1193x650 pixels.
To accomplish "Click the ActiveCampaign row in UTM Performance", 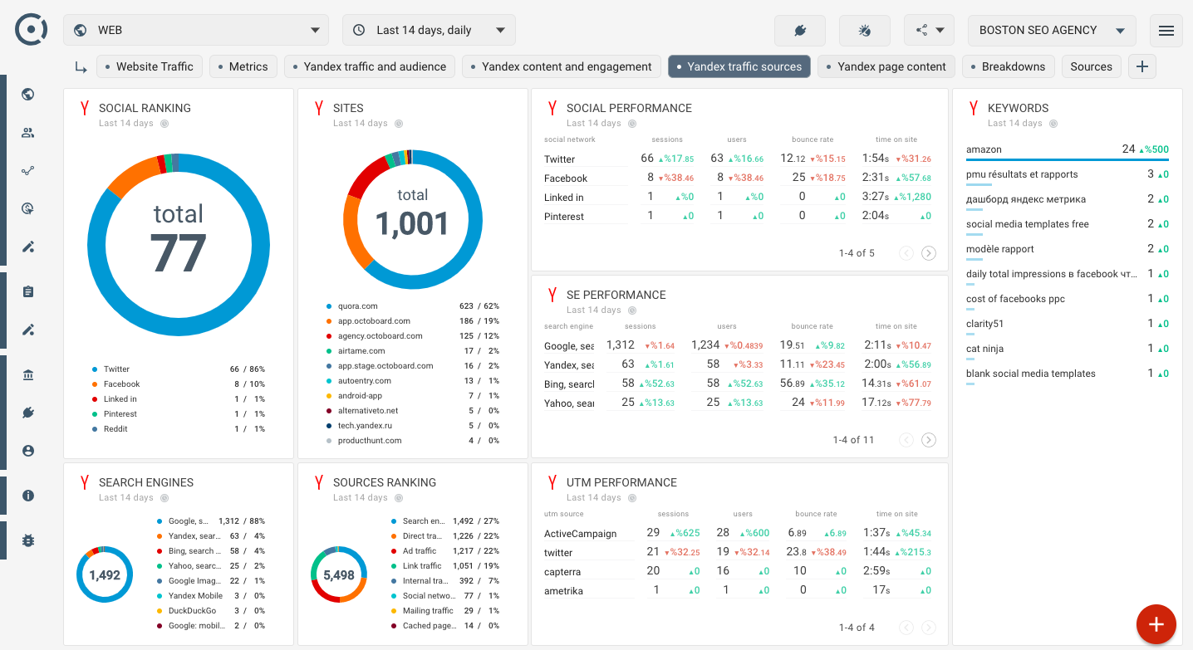I will tap(739, 533).
